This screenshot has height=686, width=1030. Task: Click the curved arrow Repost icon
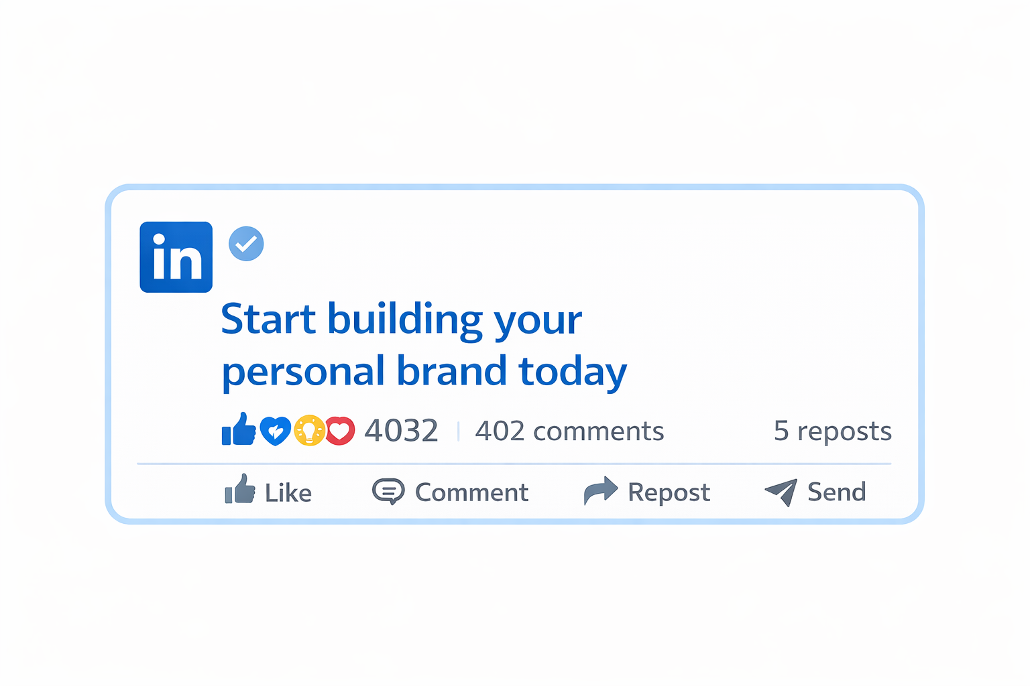(x=600, y=490)
